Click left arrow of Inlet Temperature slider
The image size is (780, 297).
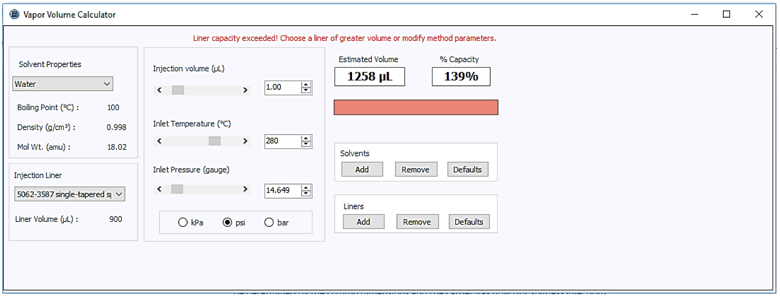(159, 141)
